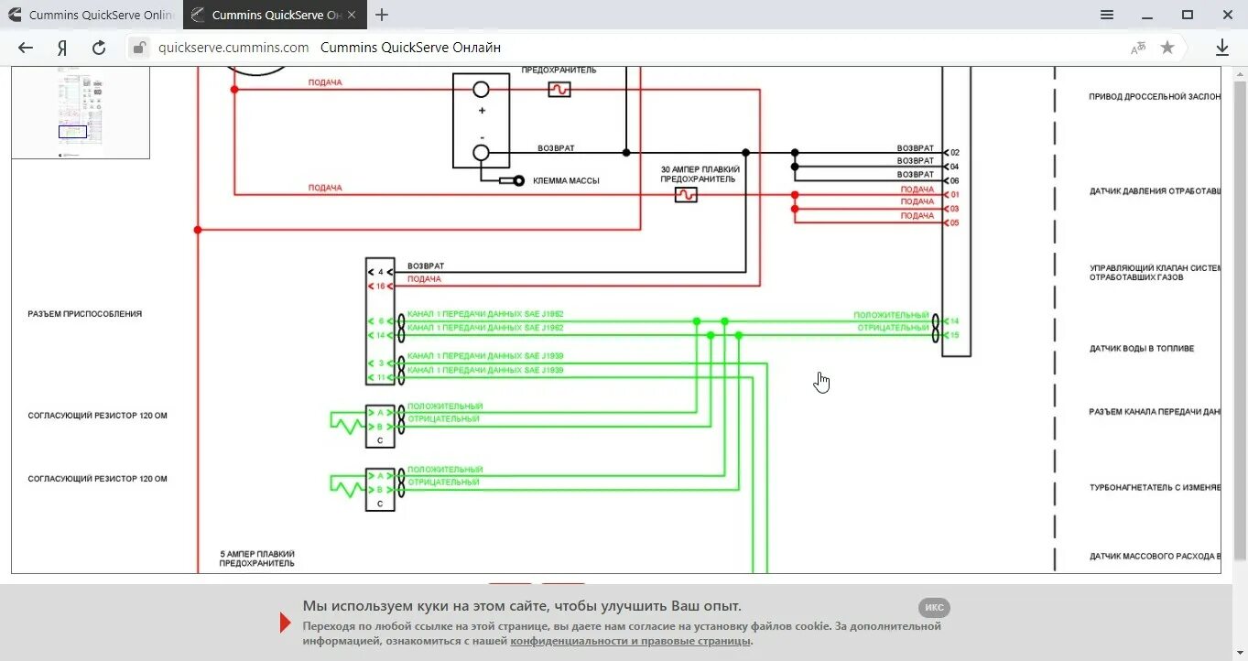Click the "Cummins QuickServe Онлайн" page title text
Screen dimensions: 1248x661
(410, 47)
